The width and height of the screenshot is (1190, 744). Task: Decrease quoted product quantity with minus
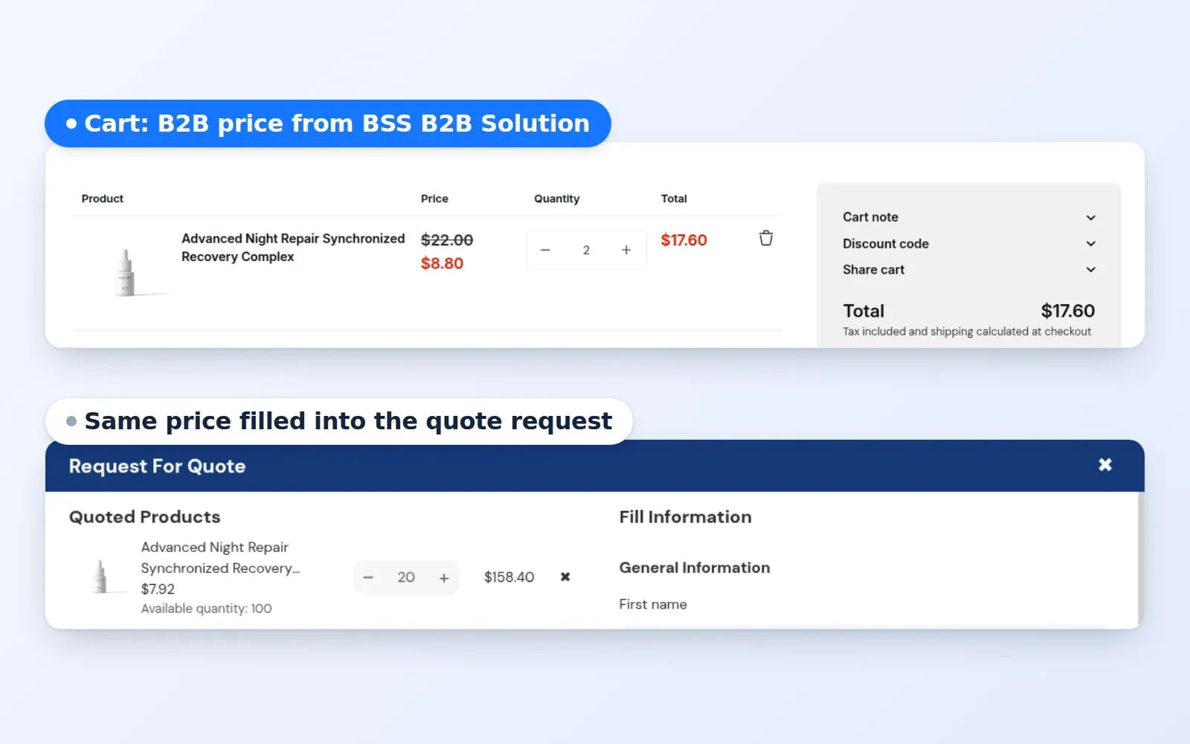pos(368,577)
